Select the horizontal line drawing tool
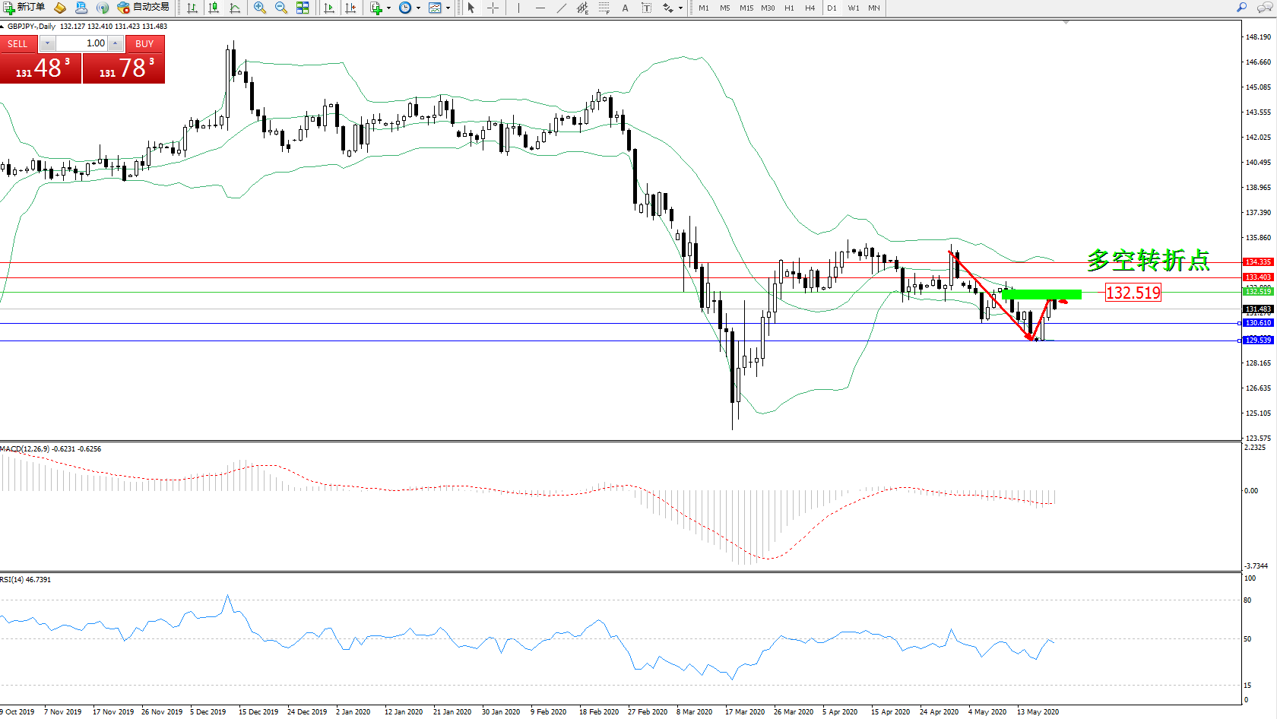Screen dimensions: 1277x719 pos(540,8)
